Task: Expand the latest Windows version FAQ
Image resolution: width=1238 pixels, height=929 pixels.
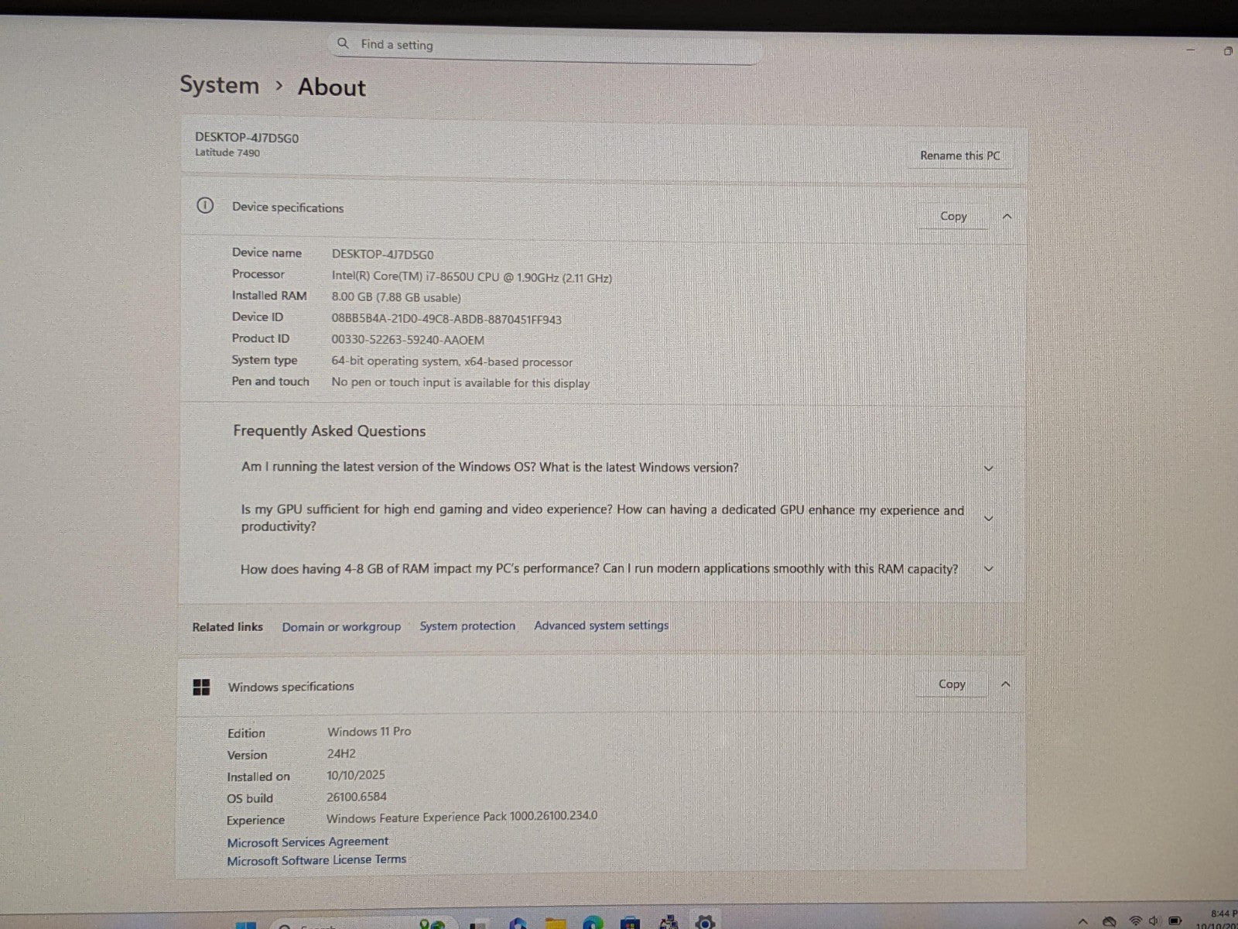Action: pos(988,468)
